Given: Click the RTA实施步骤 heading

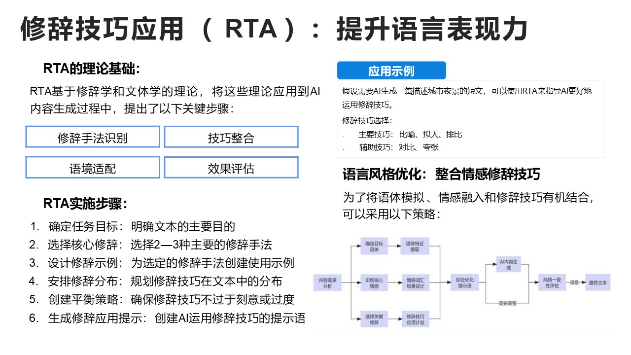Looking at the screenshot, I should point(85,204).
